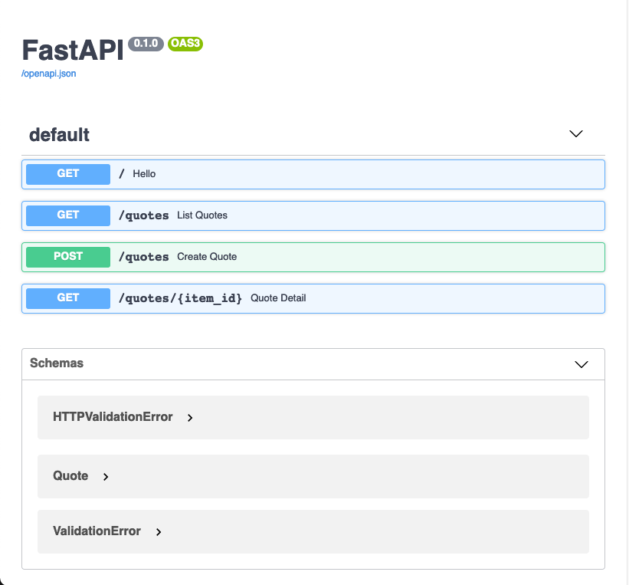Click the default section heading
This screenshot has height=585, width=629.
tap(59, 135)
